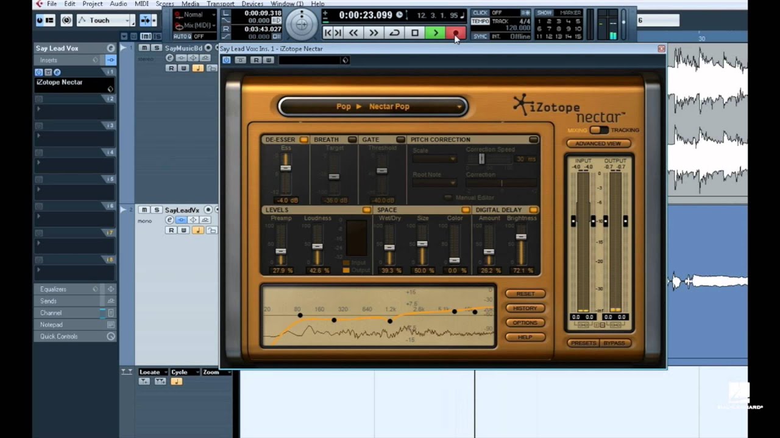This screenshot has width=780, height=438.
Task: Toggle EQ state button on SayLeadVx track
Action: pyautogui.click(x=193, y=220)
